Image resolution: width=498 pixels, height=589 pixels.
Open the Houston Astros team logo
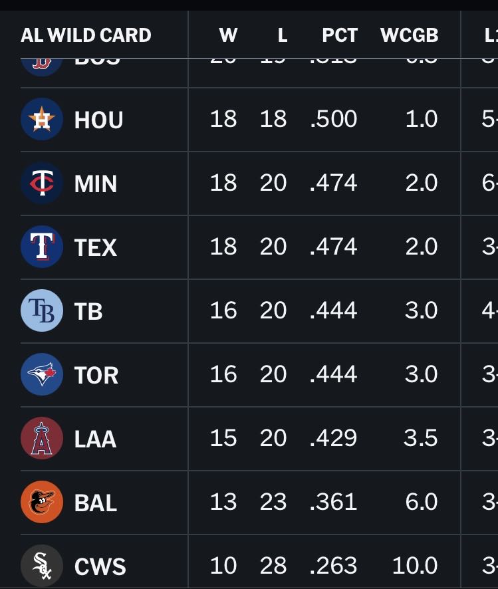tap(42, 120)
